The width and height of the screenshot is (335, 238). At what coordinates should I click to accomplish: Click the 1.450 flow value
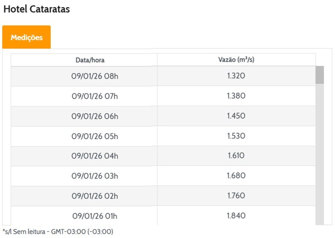tap(236, 116)
